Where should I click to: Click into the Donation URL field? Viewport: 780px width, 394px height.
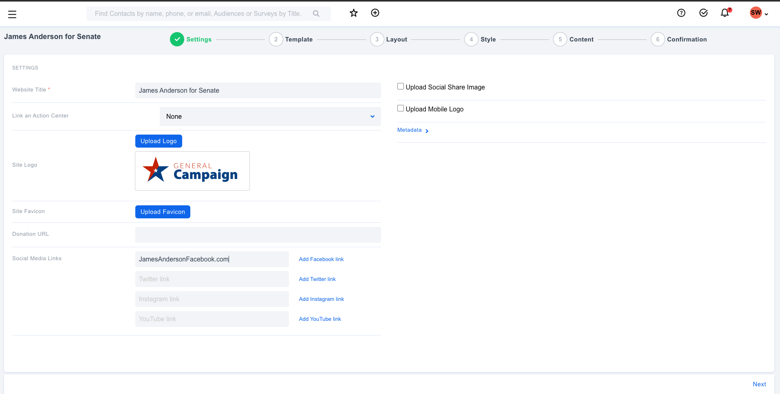click(258, 235)
